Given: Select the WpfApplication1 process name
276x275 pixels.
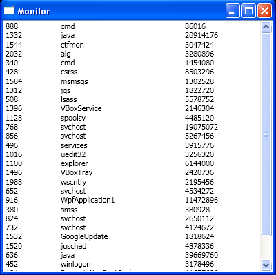Looking at the screenshot, I should [88, 200].
